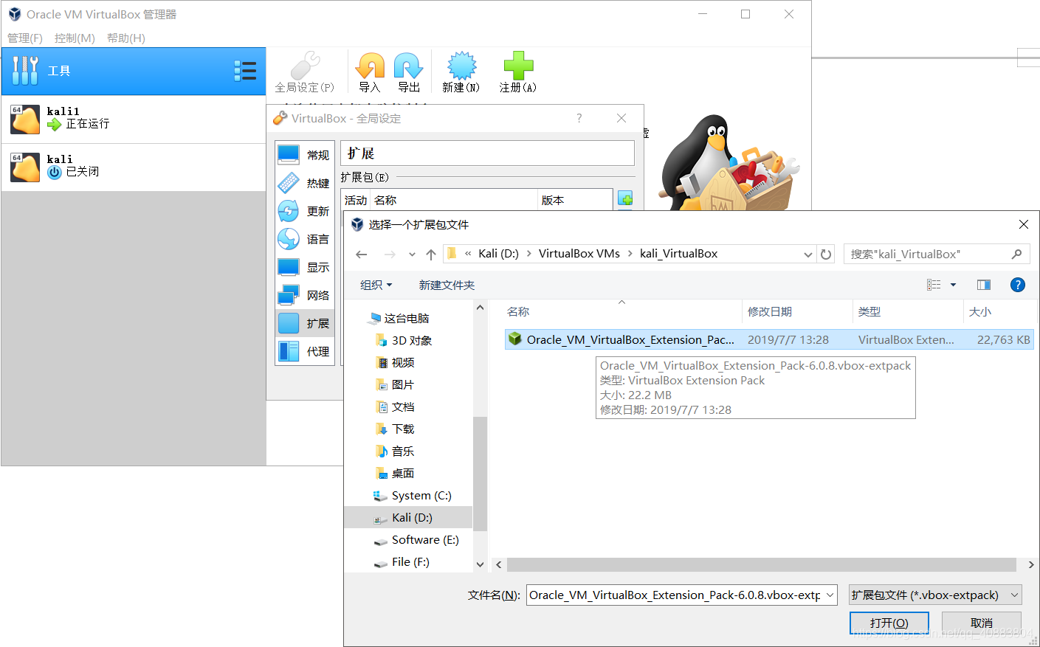Sort files by 名称 column

tap(622, 312)
